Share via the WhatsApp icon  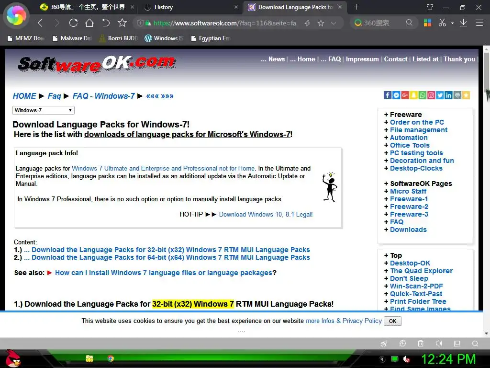(x=423, y=95)
